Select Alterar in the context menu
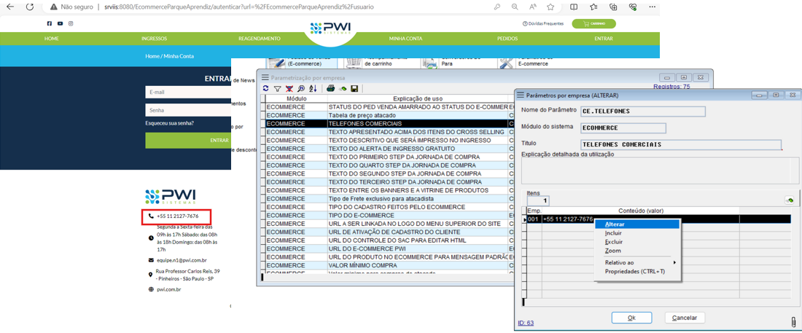Viewport: 802px width, 333px height. point(615,224)
